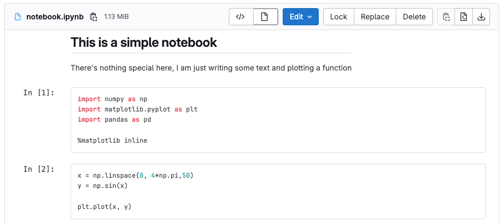Copy file path icon beside notebook.ipynb
Viewport: 504px width, 224px height.
(x=94, y=17)
